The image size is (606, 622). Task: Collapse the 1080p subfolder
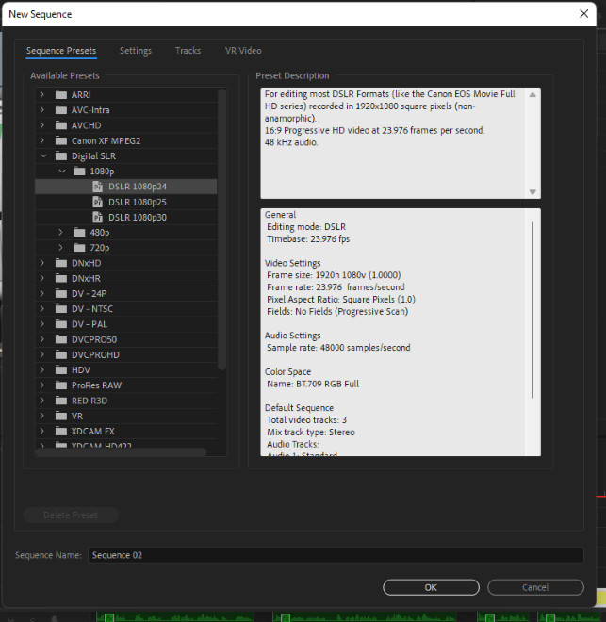[x=62, y=172]
